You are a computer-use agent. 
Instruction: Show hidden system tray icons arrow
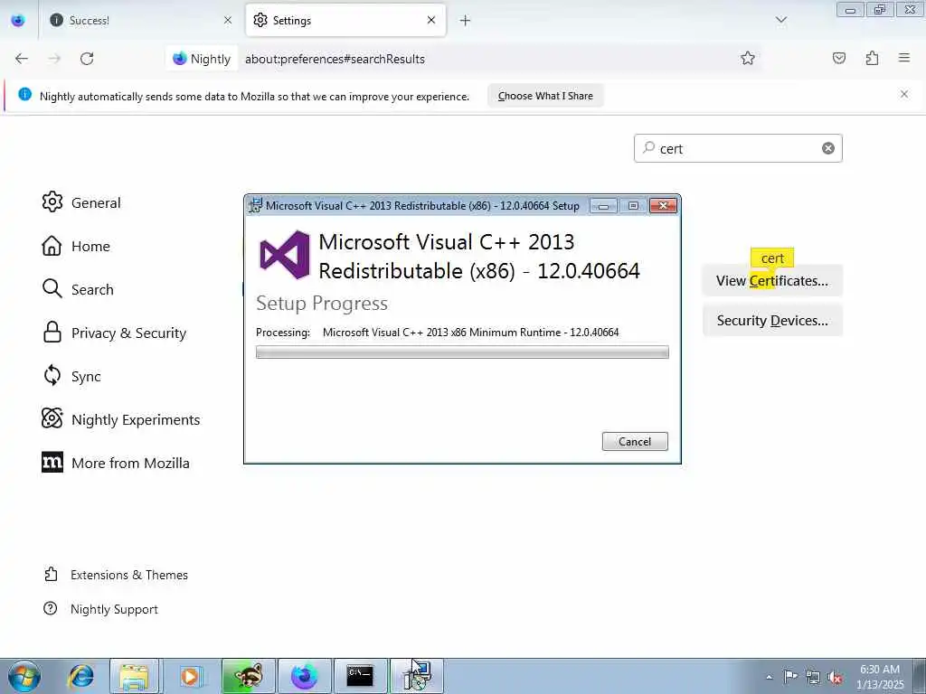769,677
